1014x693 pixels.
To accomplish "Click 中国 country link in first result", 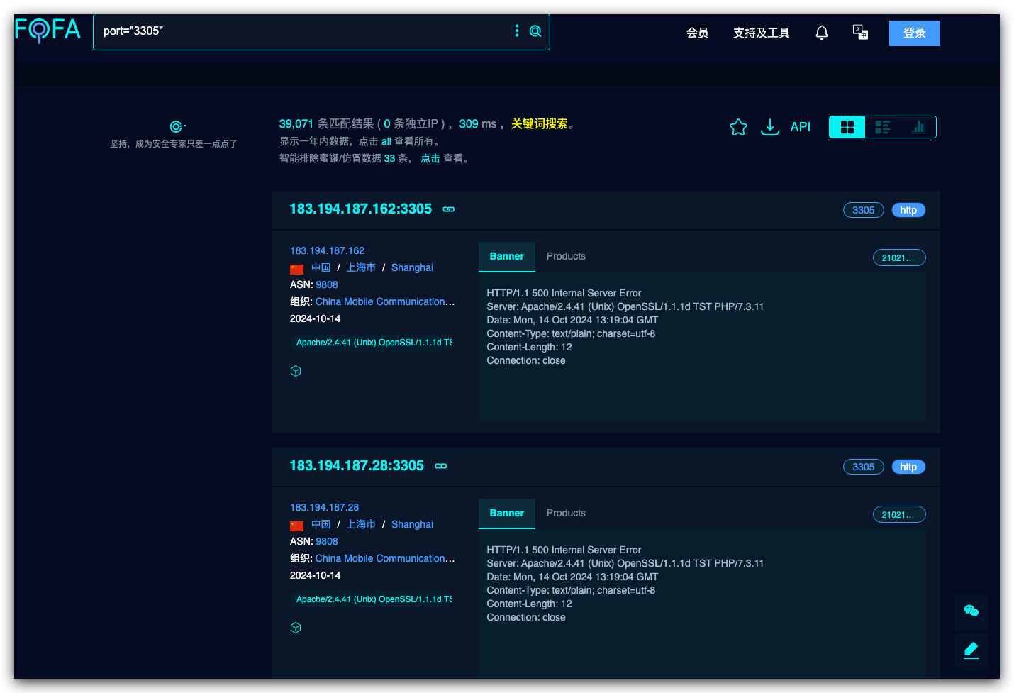I will coord(321,267).
